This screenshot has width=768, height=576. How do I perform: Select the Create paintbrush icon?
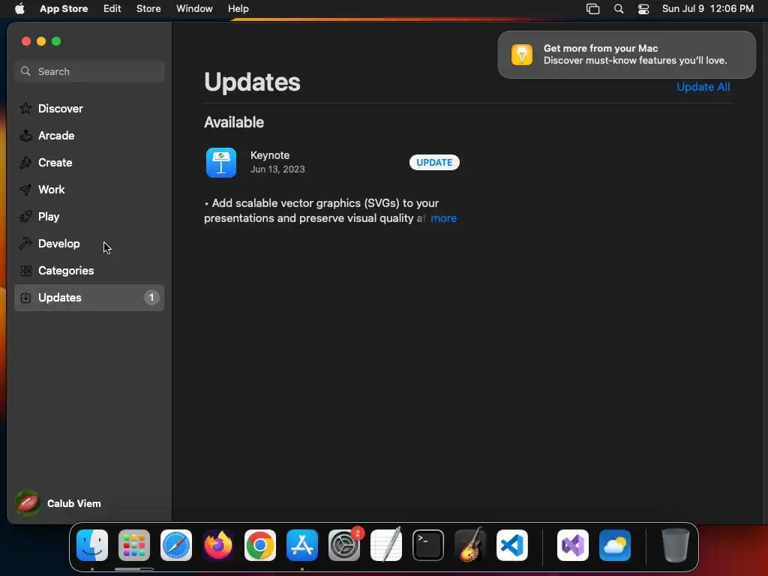25,163
